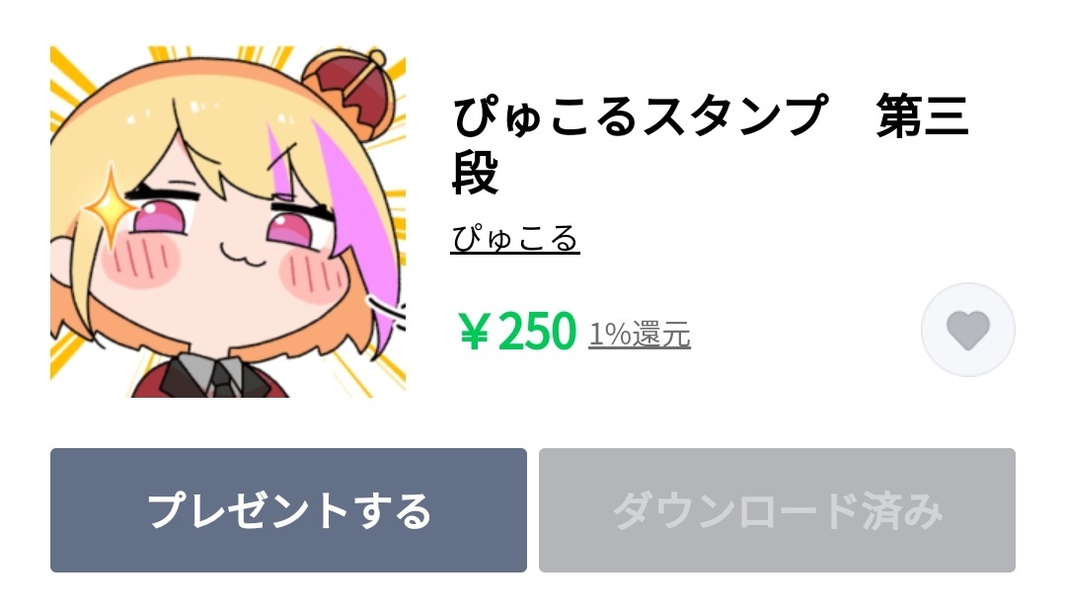
Task: Click the character's cat-like smile
Action: (x=242, y=255)
